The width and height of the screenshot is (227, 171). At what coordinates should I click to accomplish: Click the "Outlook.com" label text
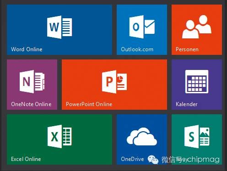pyautogui.click(x=137, y=49)
